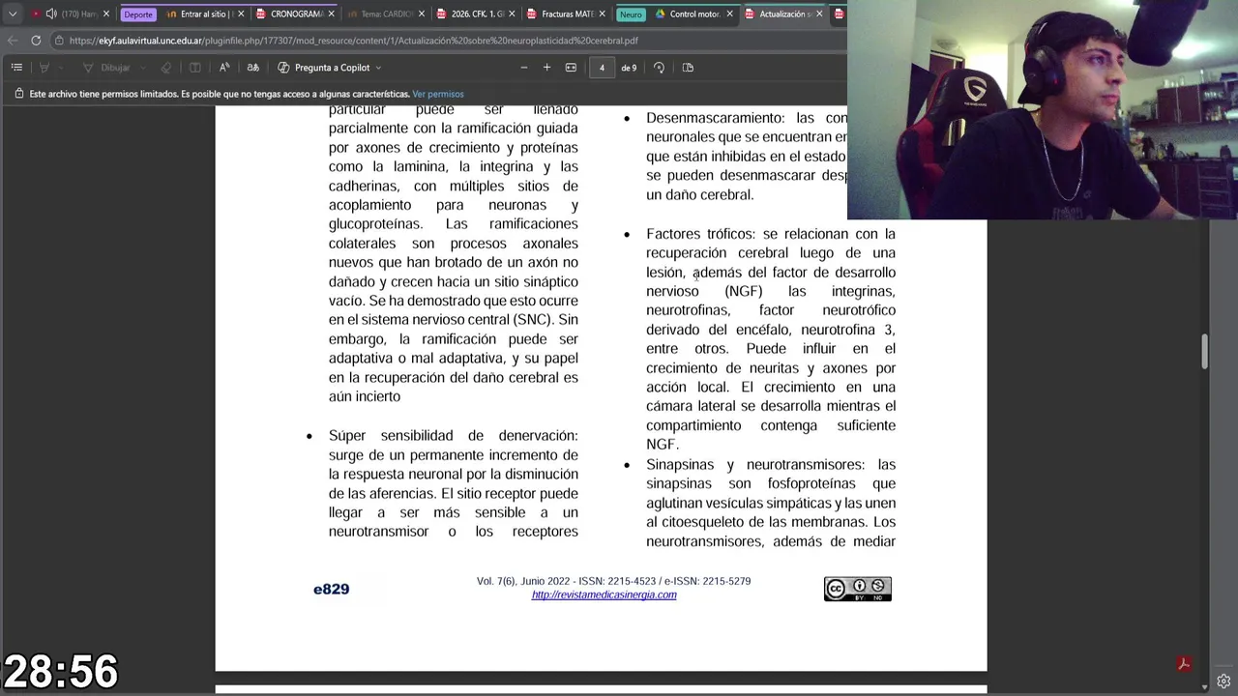Open 'Pregunta a Copilot'
This screenshot has width=1238, height=696.
[323, 68]
